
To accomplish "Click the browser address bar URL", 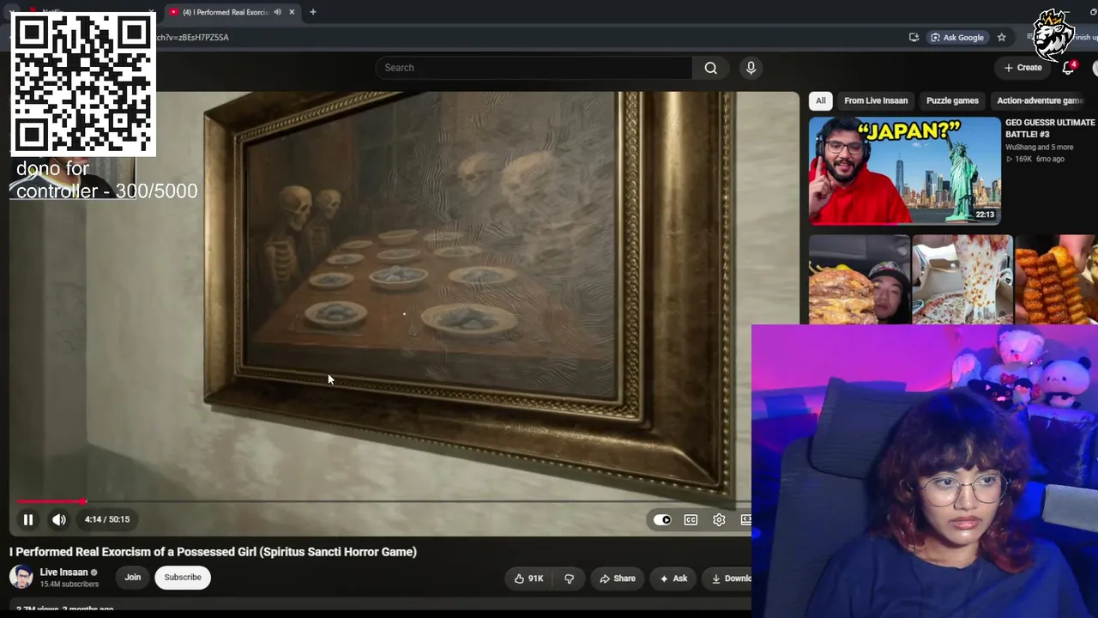I will coord(193,38).
